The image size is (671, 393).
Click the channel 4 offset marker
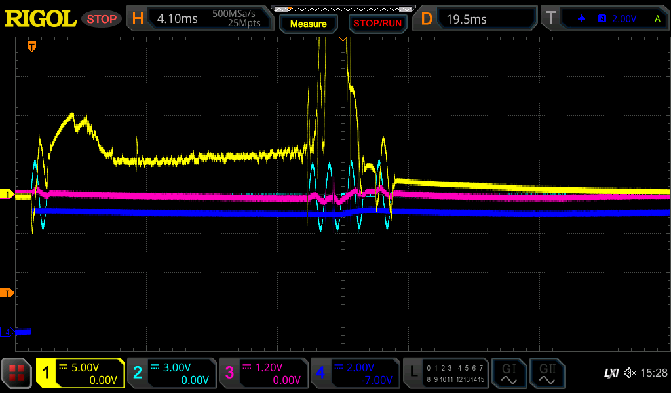click(7, 332)
